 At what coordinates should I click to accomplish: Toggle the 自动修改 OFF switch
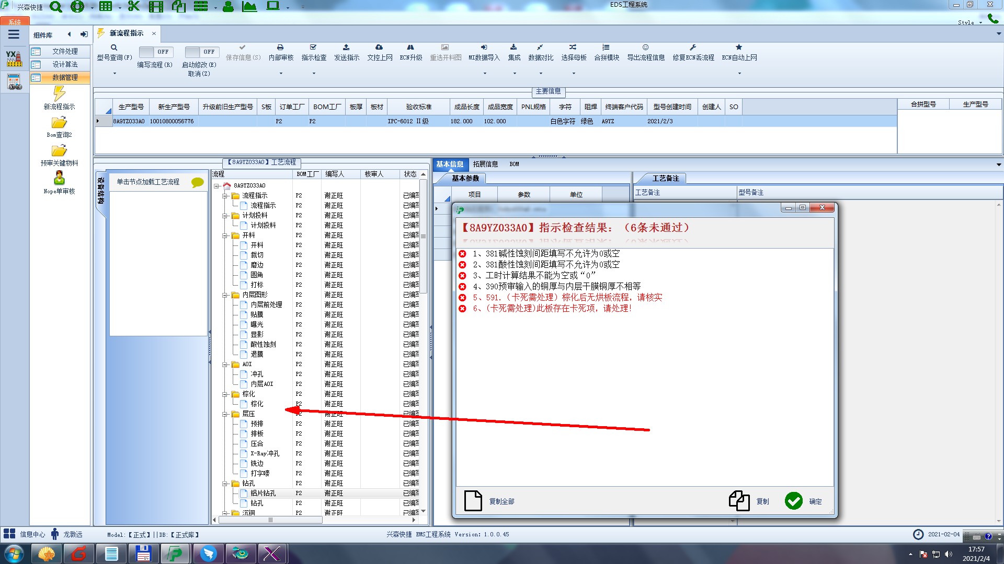point(201,52)
